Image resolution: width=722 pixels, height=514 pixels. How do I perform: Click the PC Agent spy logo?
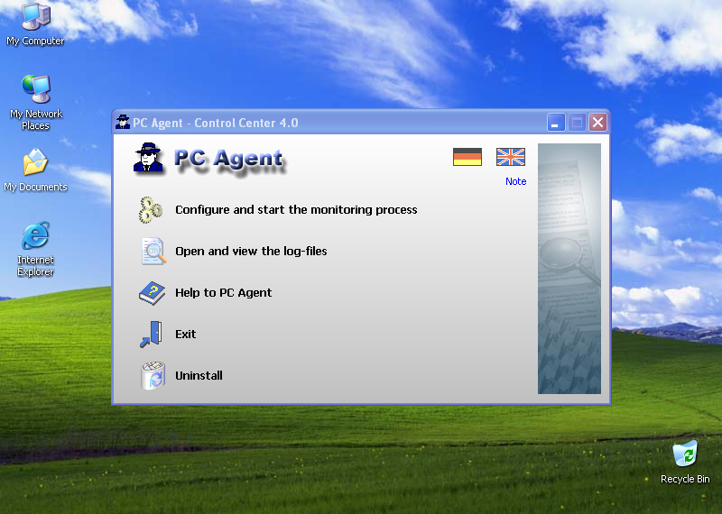148,158
